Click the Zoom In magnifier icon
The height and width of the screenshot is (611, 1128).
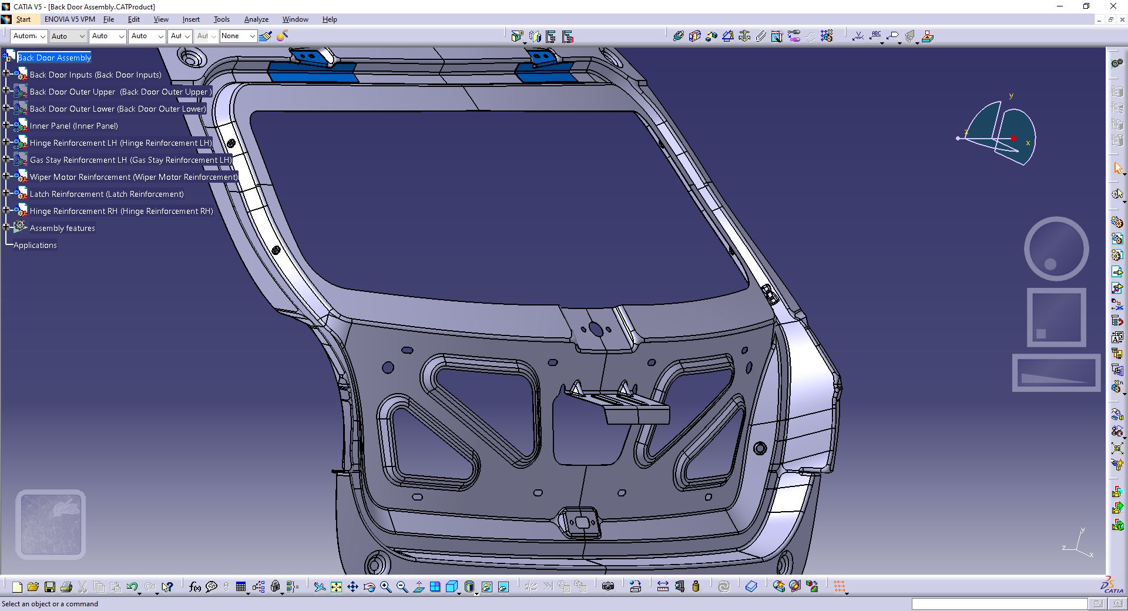(x=386, y=586)
